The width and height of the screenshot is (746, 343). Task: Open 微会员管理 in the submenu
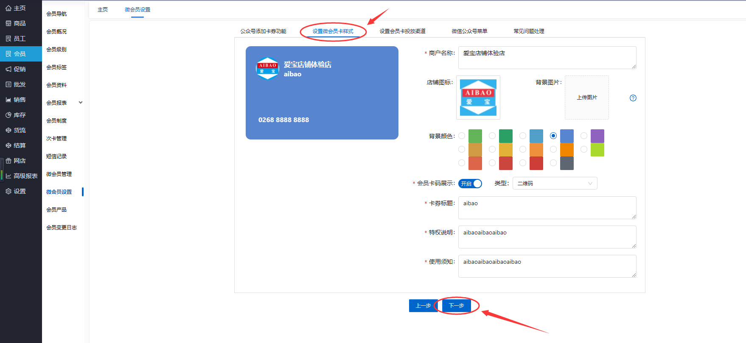click(59, 174)
